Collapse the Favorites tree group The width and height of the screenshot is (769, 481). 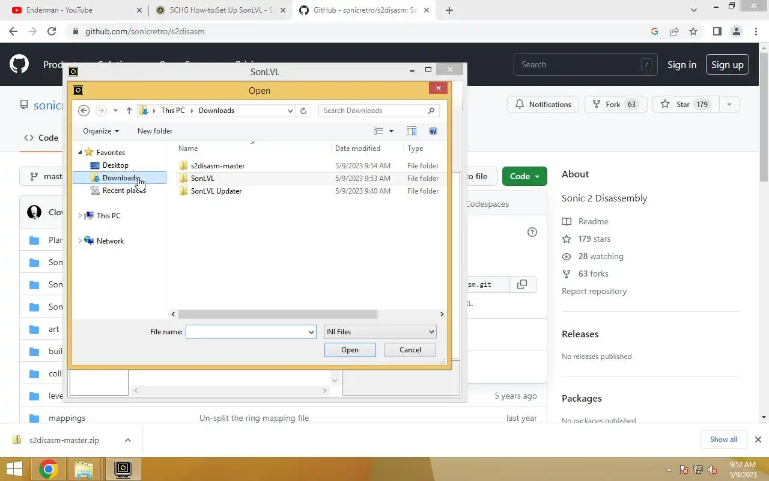point(80,153)
